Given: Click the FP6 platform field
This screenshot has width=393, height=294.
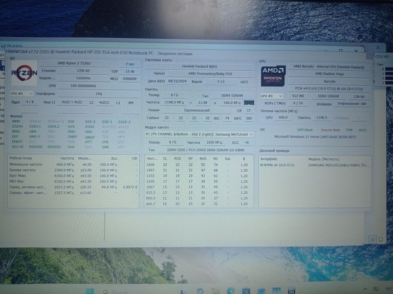Looking at the screenshot, I should pos(99,94).
